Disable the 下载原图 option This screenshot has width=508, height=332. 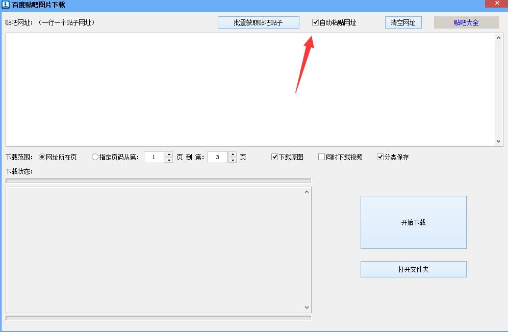274,157
